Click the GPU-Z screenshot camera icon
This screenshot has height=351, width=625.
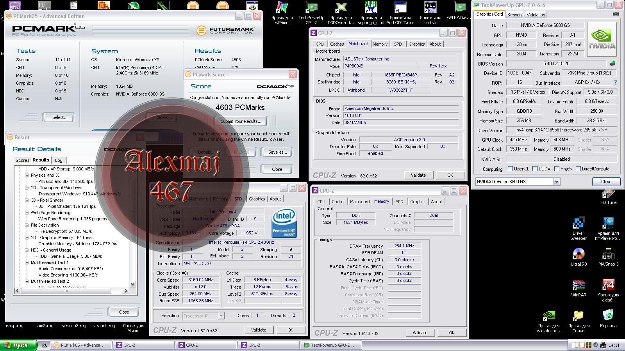point(616,14)
